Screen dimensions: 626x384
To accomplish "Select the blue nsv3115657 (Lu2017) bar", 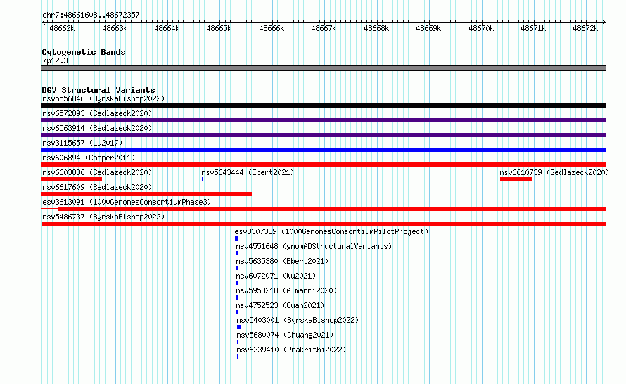I will tap(324, 150).
